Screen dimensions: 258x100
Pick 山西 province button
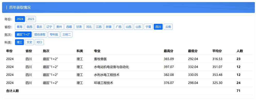pos(128,27)
